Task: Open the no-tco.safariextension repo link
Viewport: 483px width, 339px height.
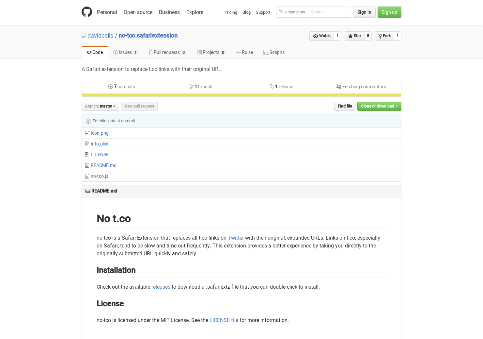Action: click(148, 36)
